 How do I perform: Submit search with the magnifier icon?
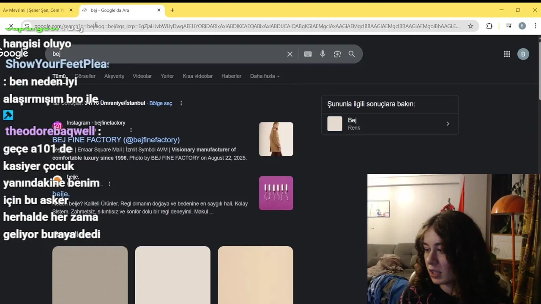352,54
